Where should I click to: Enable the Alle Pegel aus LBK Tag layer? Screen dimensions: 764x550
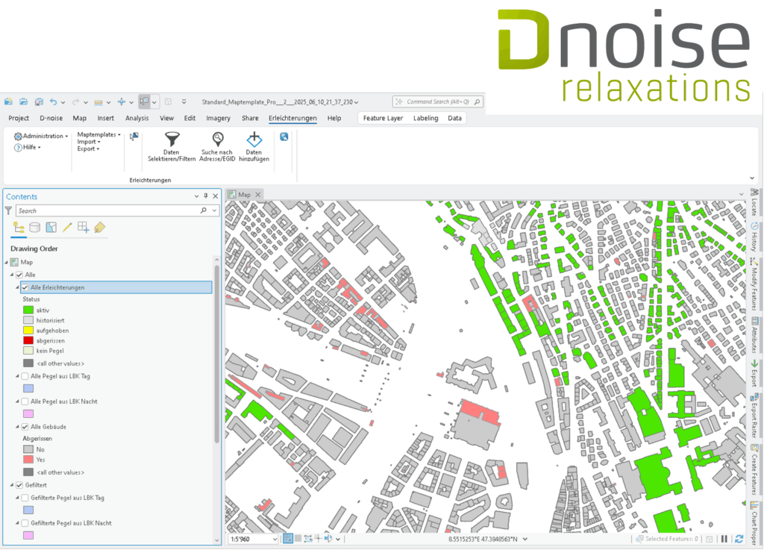(x=25, y=376)
